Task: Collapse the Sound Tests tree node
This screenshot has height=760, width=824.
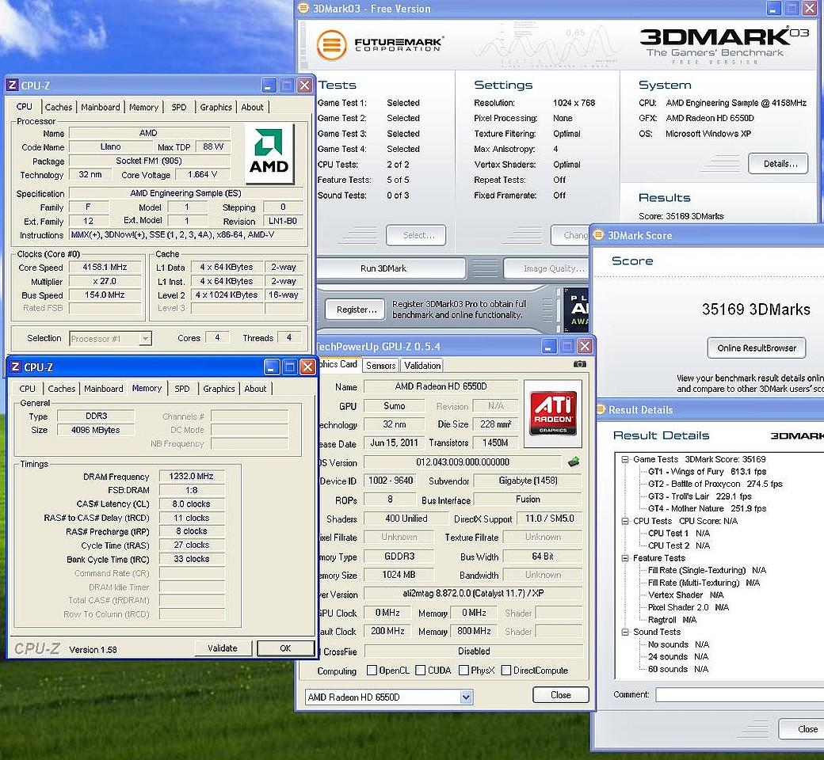Action: point(625,632)
